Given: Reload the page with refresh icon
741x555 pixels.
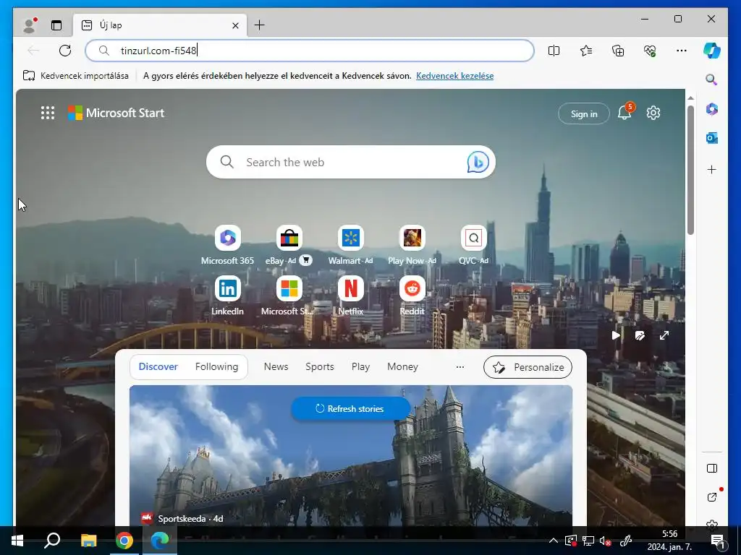Looking at the screenshot, I should point(65,51).
